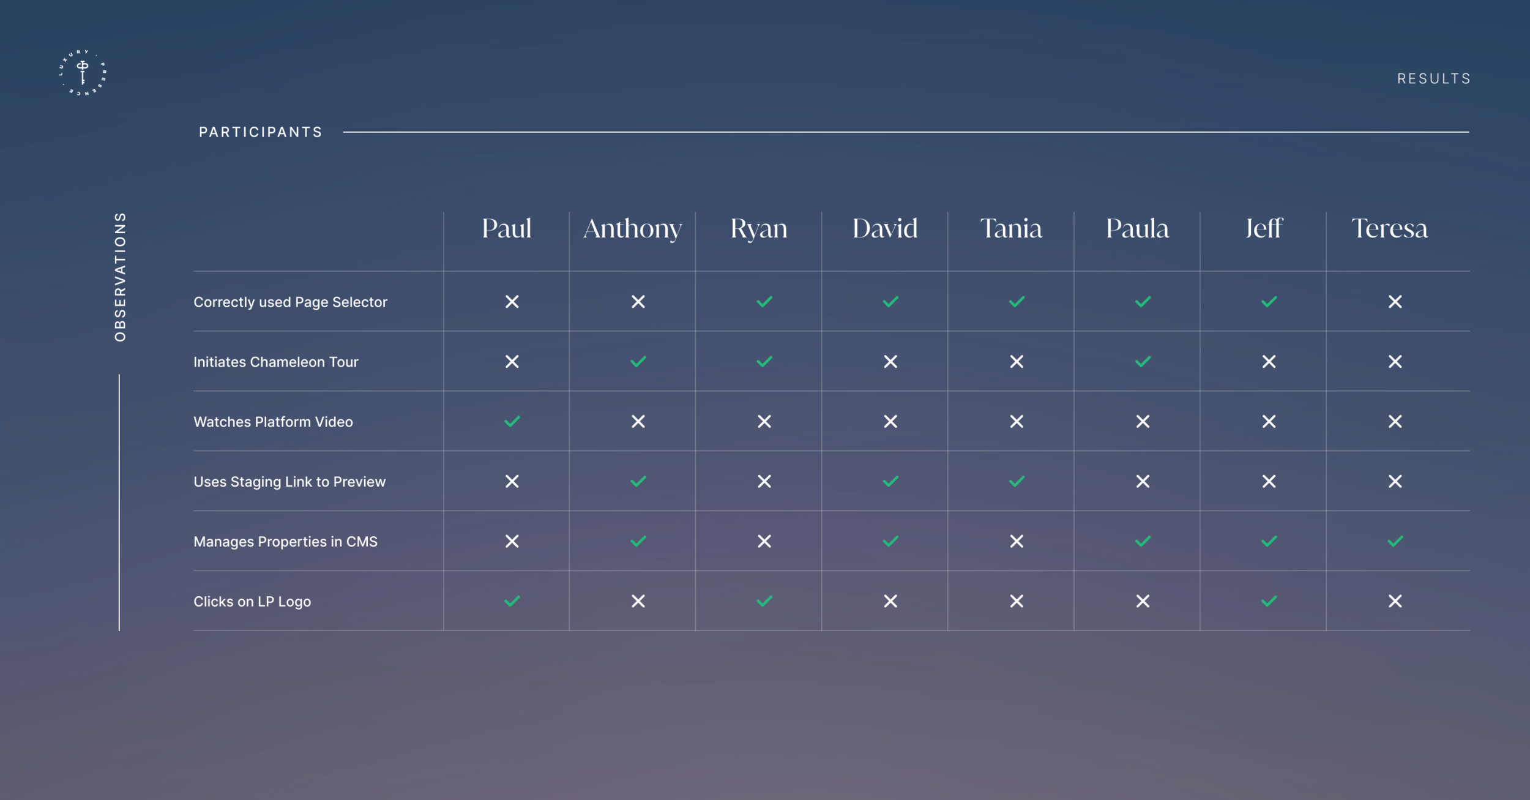Viewport: 1530px width, 800px height.
Task: Click Jeff's check for Clicks on LP Logo
Action: 1269,602
